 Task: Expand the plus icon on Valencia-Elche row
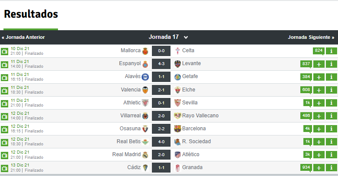319,90
